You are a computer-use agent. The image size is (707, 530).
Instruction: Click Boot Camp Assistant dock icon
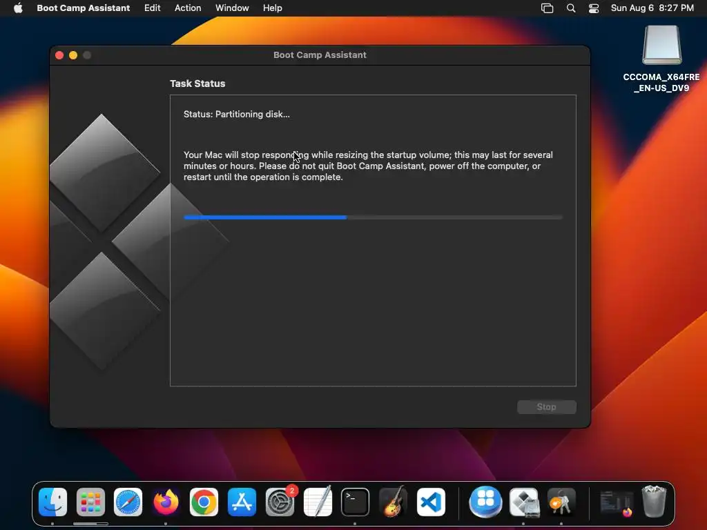524,502
